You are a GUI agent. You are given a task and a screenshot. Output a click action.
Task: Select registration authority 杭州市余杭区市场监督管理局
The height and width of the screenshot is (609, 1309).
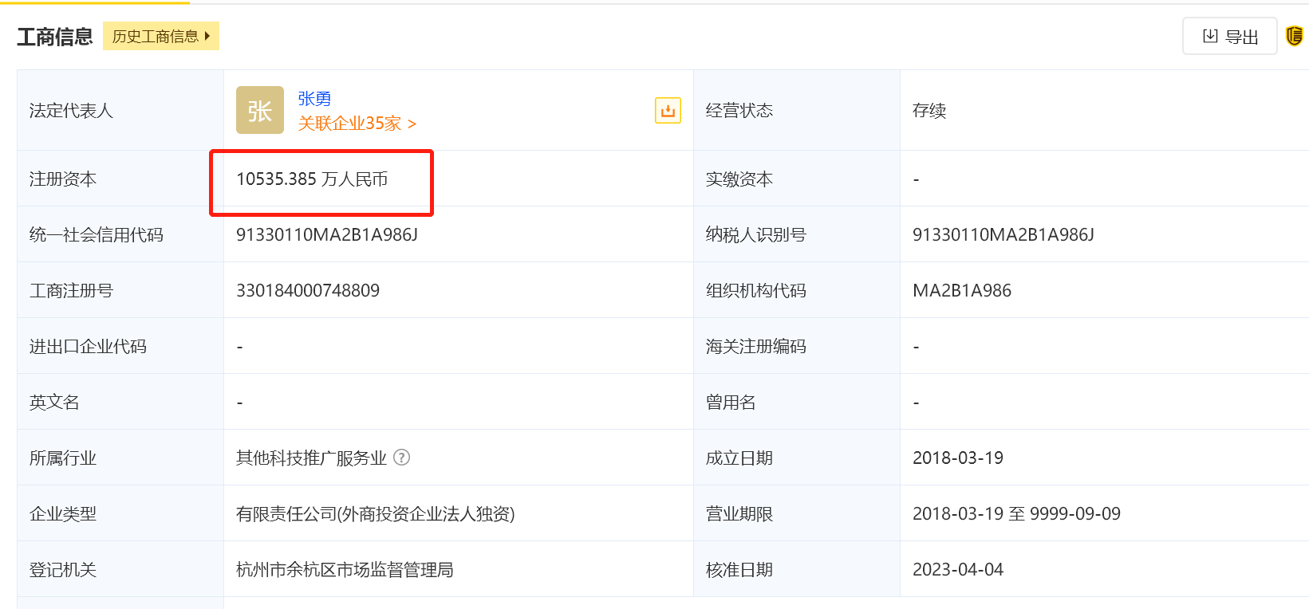tap(345, 570)
